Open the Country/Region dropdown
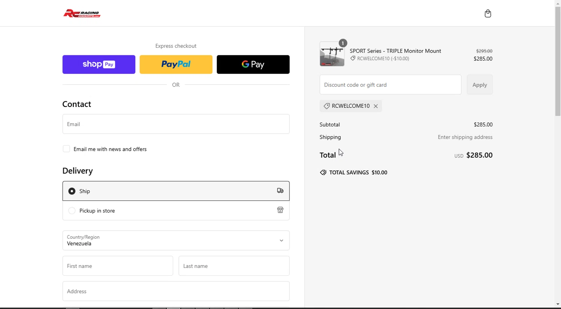561x309 pixels. point(176,241)
